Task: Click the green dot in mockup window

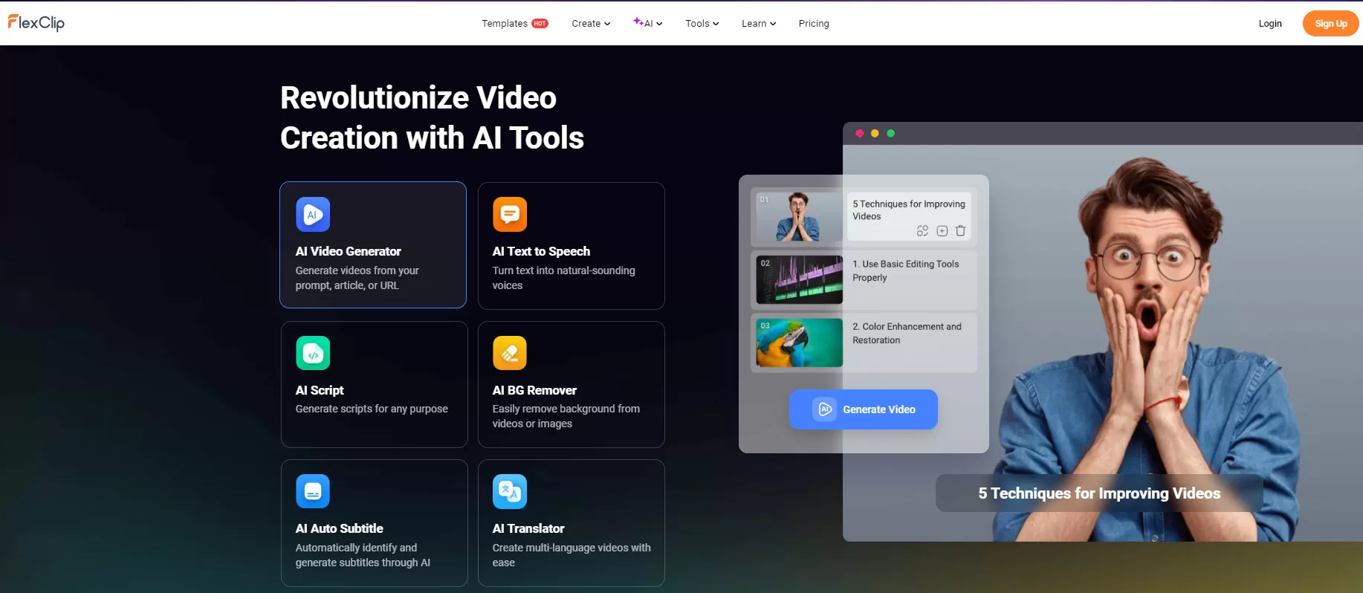Action: pos(890,134)
